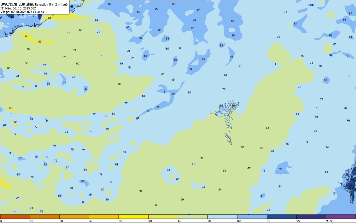Click the '20' legend scale label
The width and height of the screenshot is (356, 223).
(x=61, y=221)
